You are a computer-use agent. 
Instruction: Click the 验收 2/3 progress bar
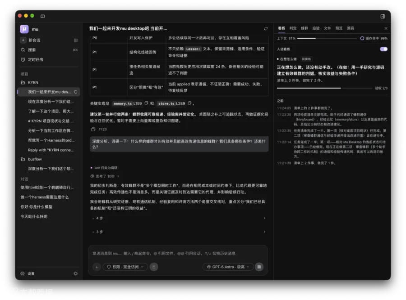324,88
